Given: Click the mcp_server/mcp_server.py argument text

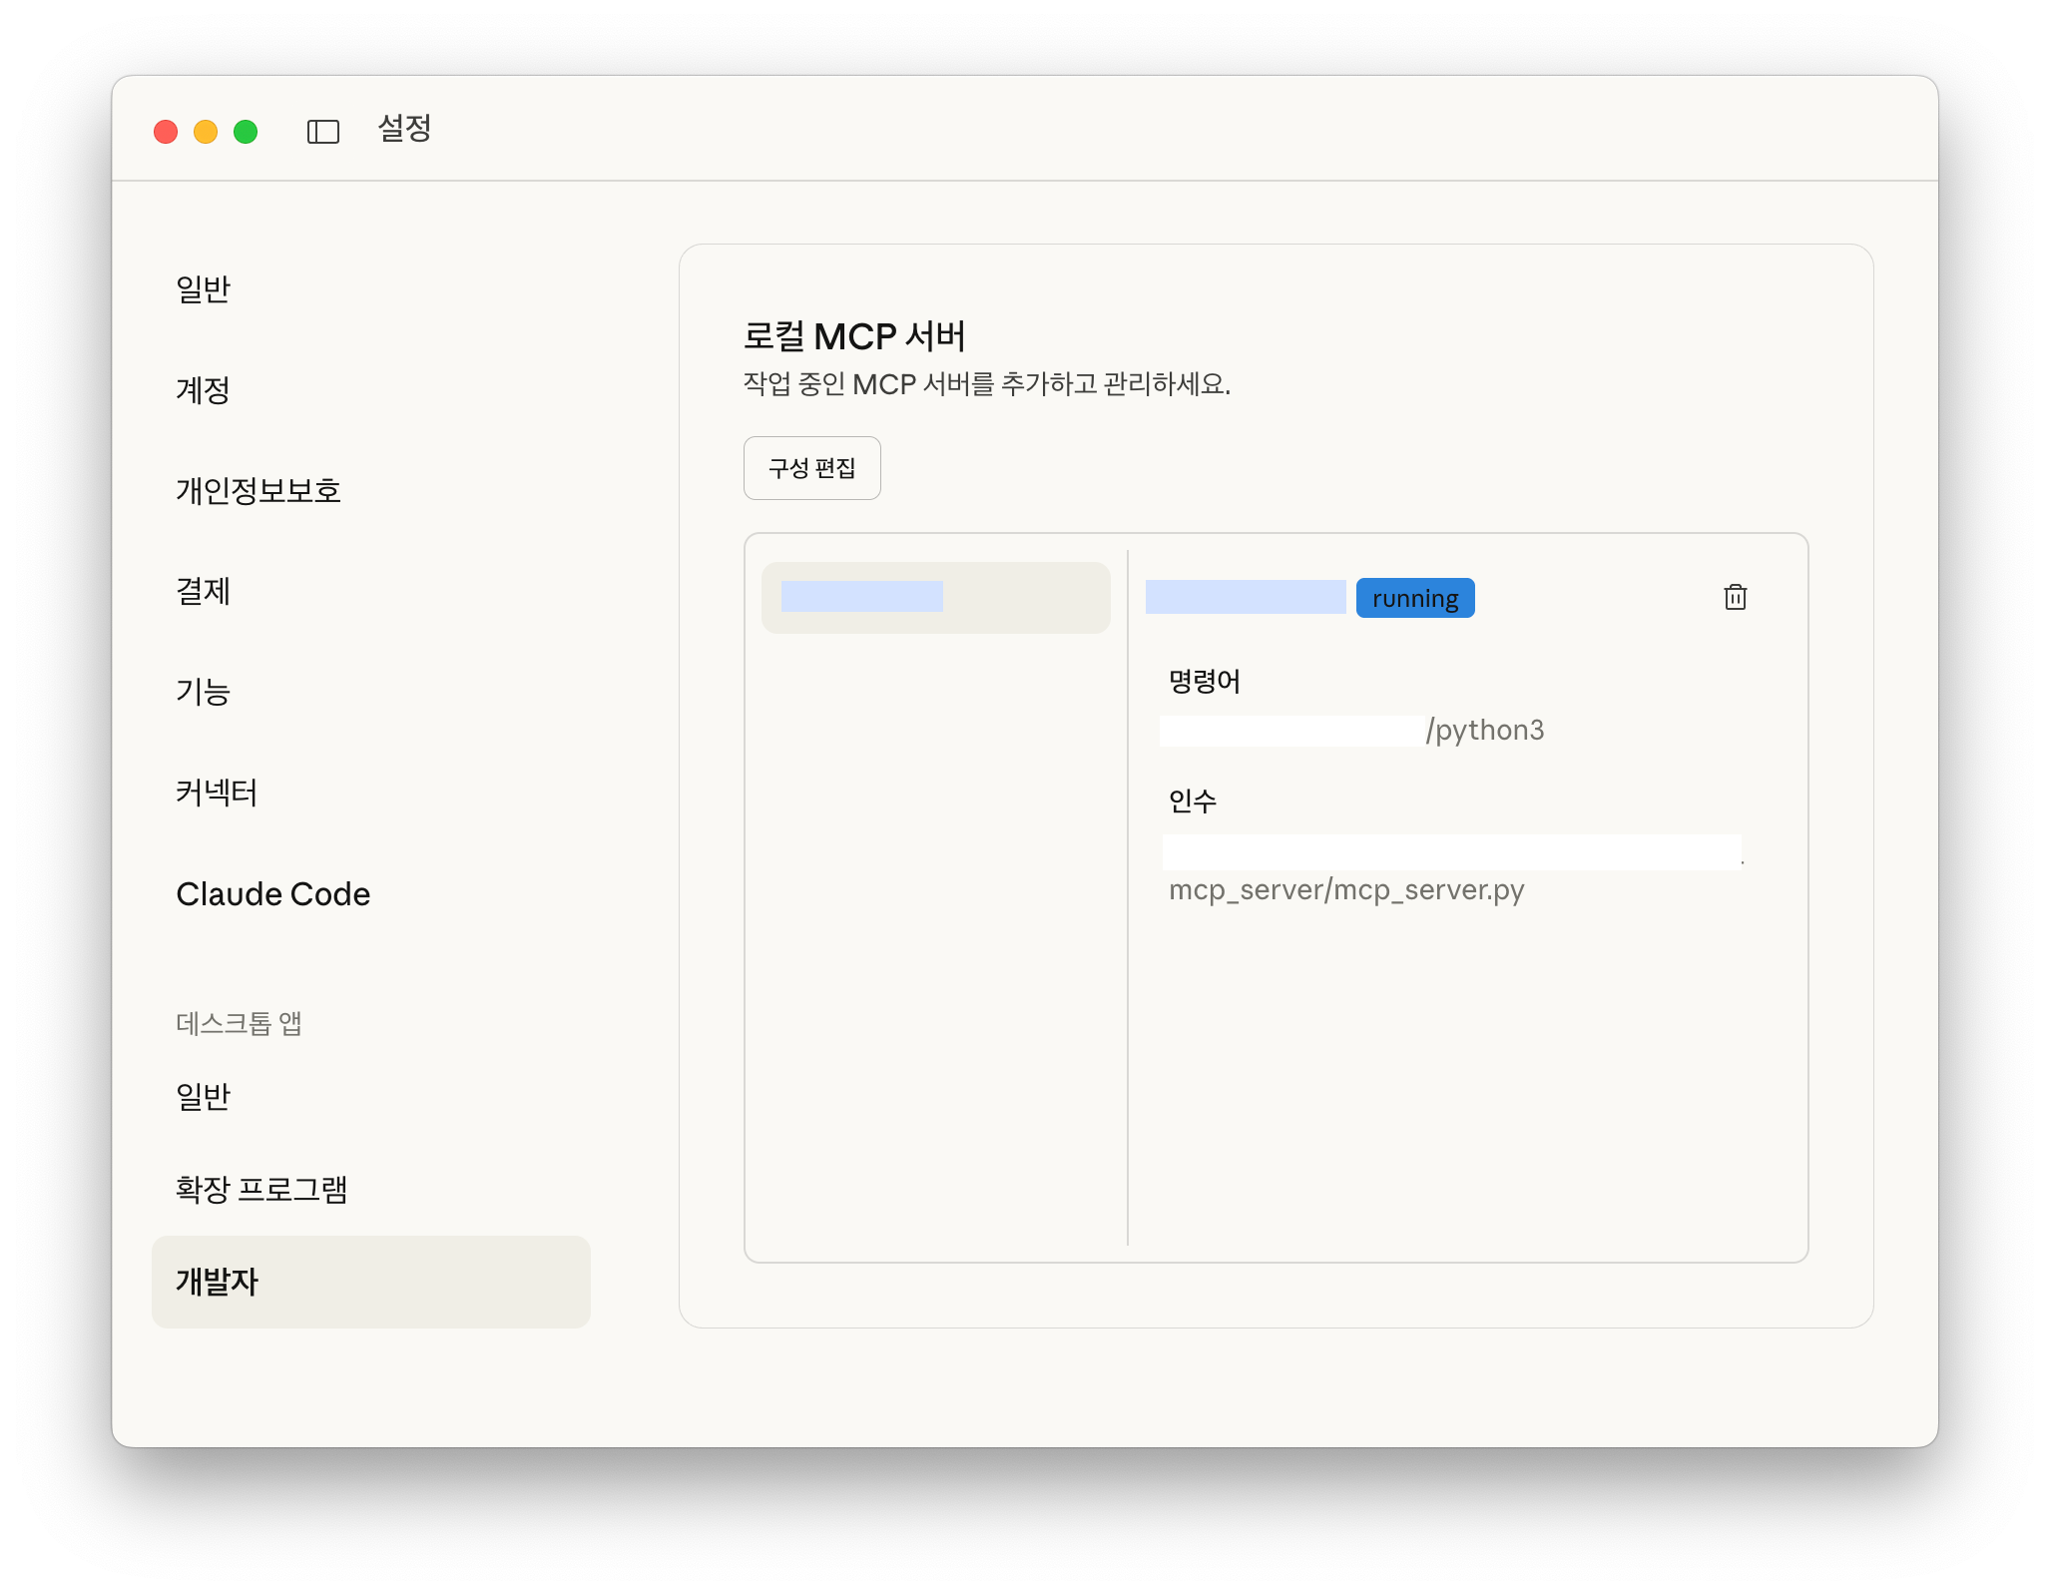Looking at the screenshot, I should (x=1346, y=890).
